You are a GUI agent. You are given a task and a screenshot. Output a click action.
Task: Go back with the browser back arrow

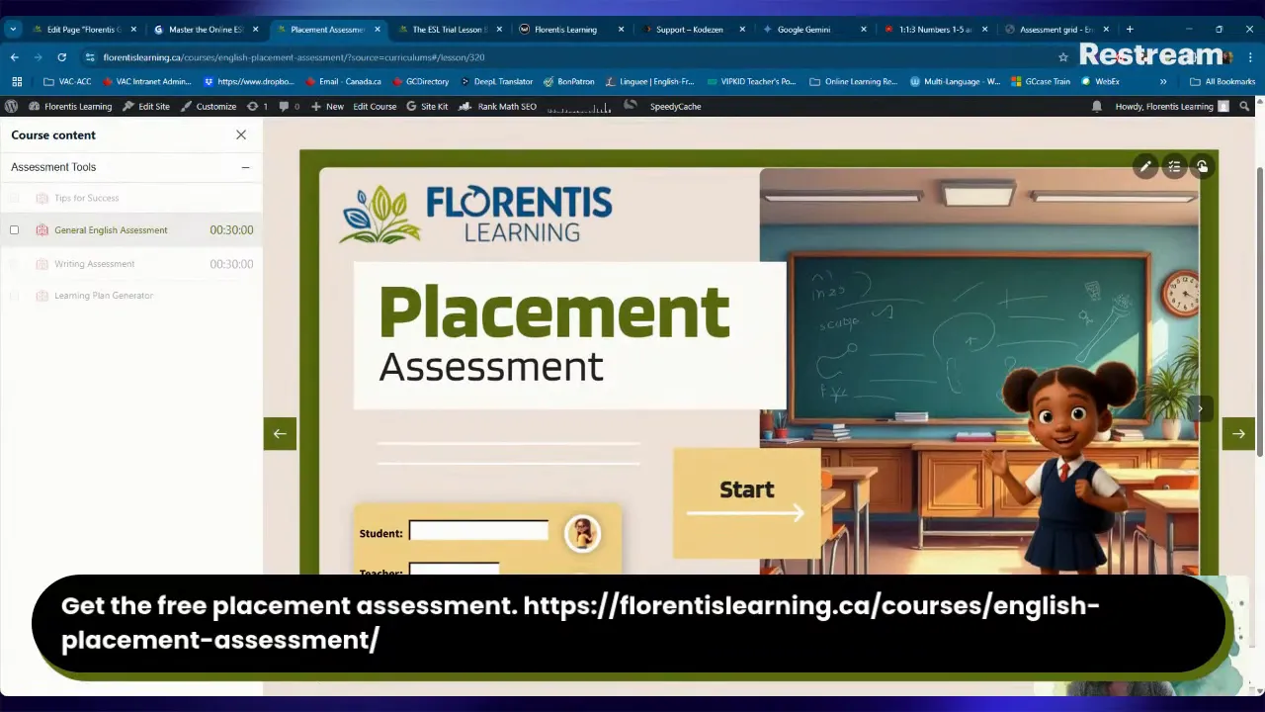tap(15, 57)
